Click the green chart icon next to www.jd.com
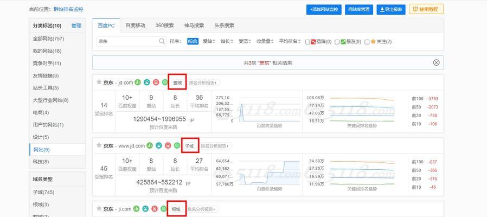487x217 pixels. (150, 145)
